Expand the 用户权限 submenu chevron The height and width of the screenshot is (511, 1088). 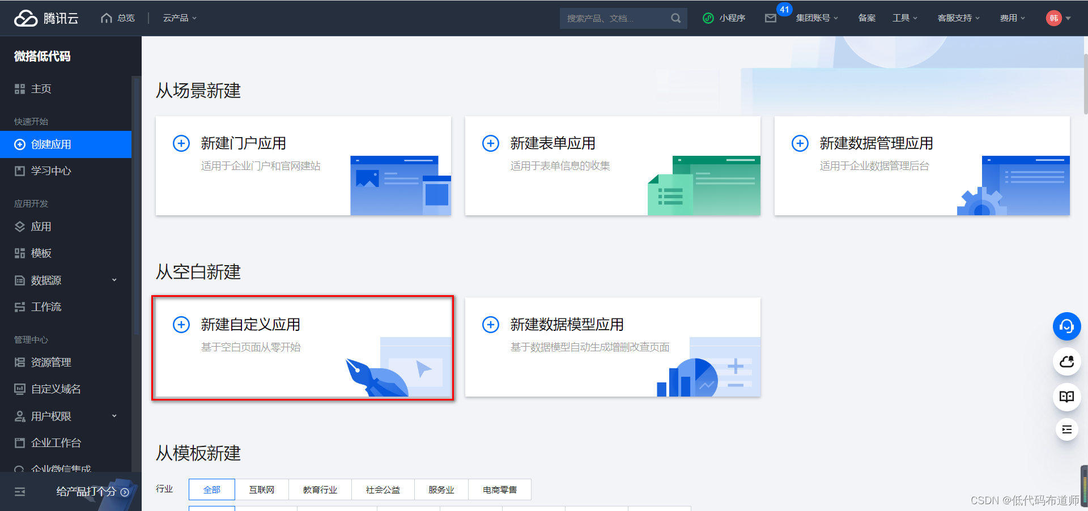point(114,416)
